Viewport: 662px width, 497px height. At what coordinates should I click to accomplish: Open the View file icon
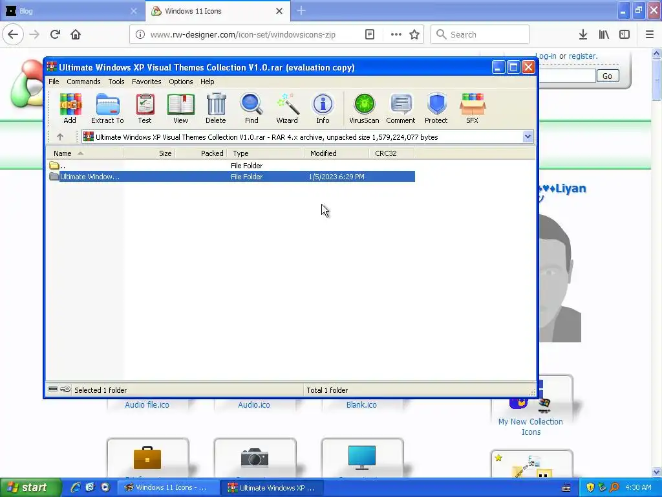(181, 108)
